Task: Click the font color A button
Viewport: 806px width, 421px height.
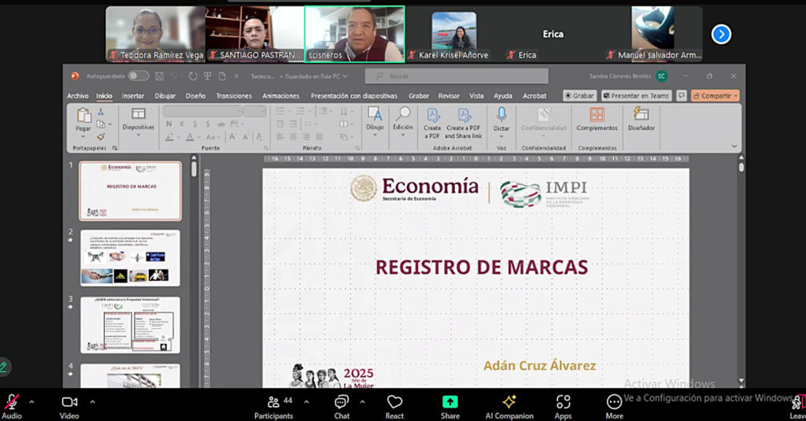Action: pos(190,137)
